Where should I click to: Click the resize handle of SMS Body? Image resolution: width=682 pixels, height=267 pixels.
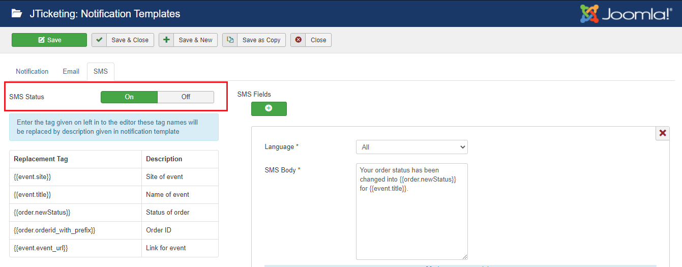pos(465,257)
